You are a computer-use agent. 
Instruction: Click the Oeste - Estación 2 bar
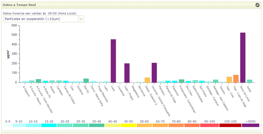147,80
